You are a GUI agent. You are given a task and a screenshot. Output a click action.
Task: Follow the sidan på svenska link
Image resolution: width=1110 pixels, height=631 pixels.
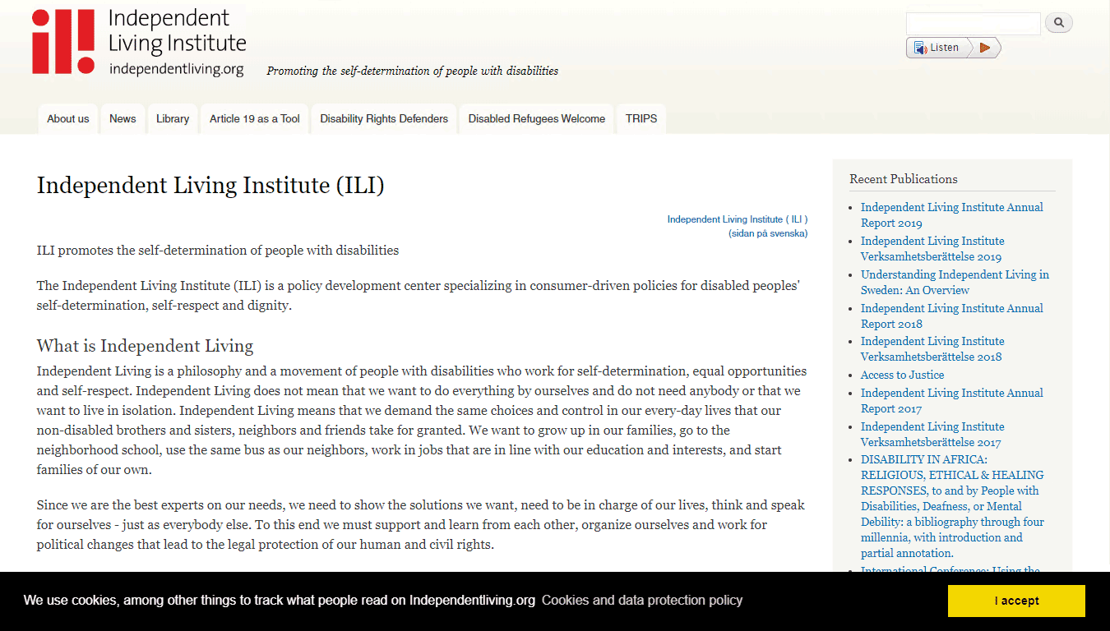pos(767,233)
